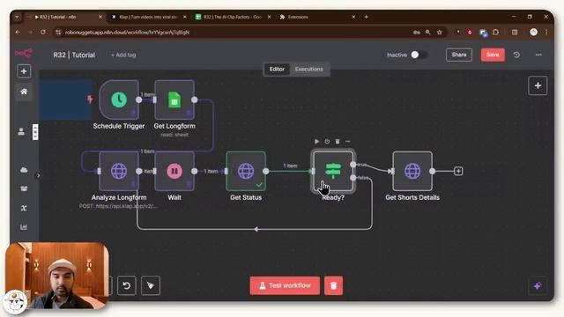This screenshot has width=564, height=317.
Task: Open the Analyze Longform HTTP node
Action: [119, 171]
